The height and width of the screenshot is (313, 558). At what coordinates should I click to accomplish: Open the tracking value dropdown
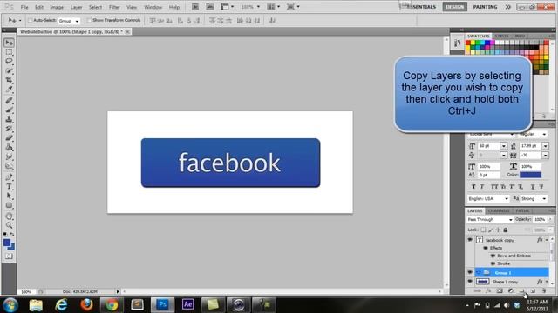[545, 155]
